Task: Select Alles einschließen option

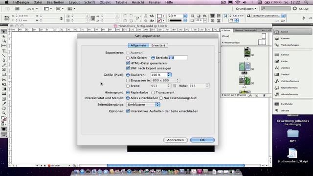Action: 128,98
